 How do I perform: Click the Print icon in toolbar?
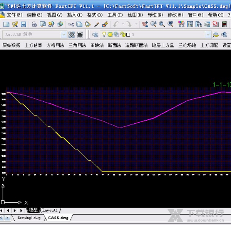(34, 24)
